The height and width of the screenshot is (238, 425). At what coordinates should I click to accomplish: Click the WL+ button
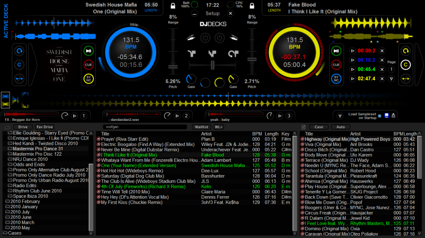pos(219,127)
